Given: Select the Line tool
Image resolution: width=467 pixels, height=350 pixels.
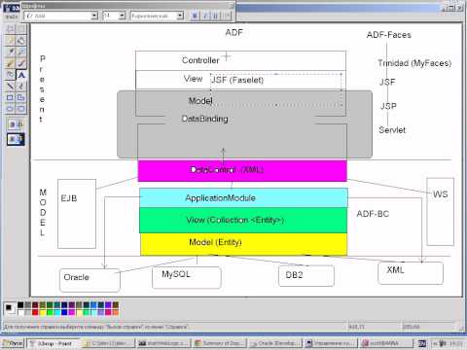Looking at the screenshot, I should click(x=10, y=87).
